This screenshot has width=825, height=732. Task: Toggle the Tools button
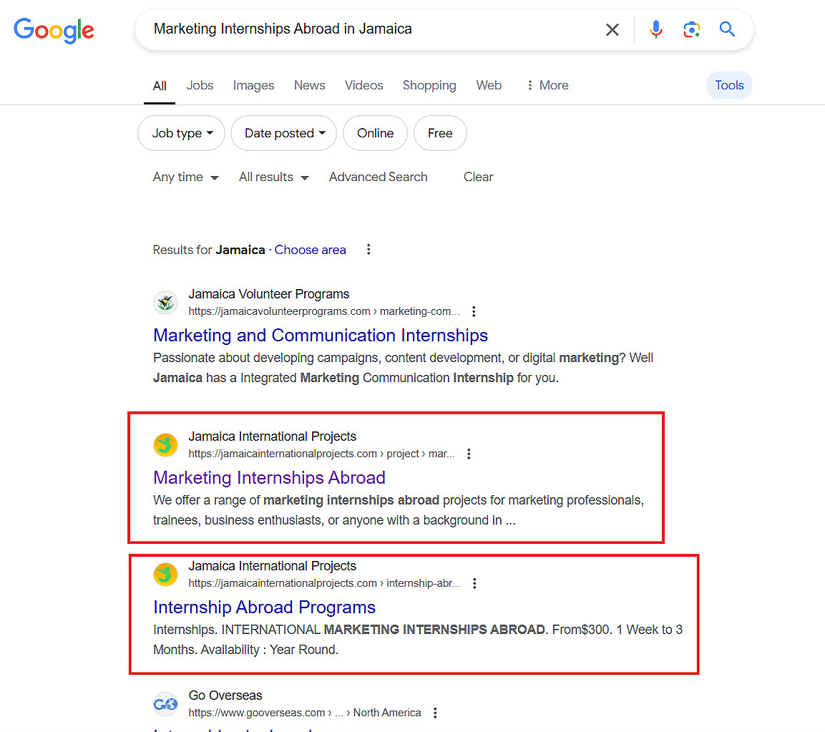tap(729, 85)
